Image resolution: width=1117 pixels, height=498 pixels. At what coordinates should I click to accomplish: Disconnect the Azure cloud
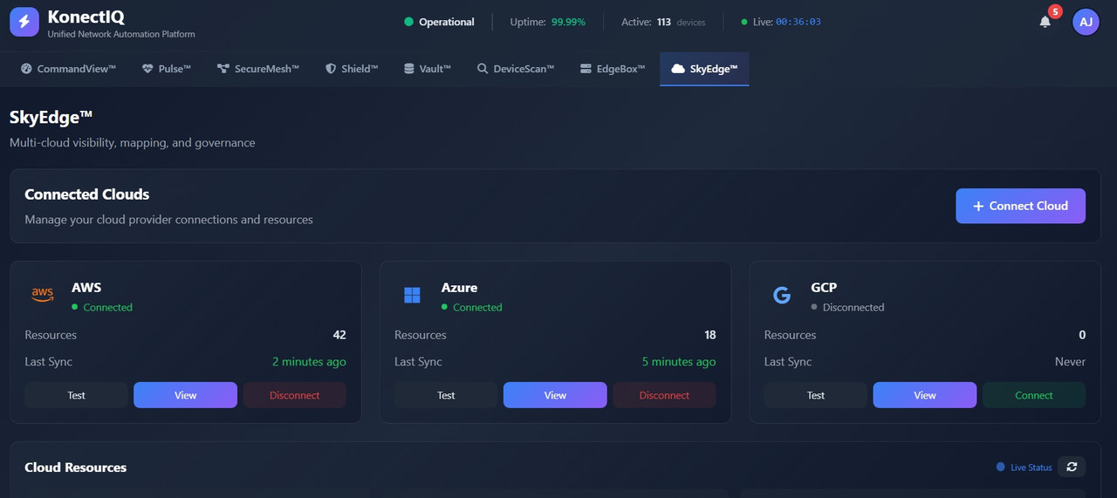tap(664, 395)
